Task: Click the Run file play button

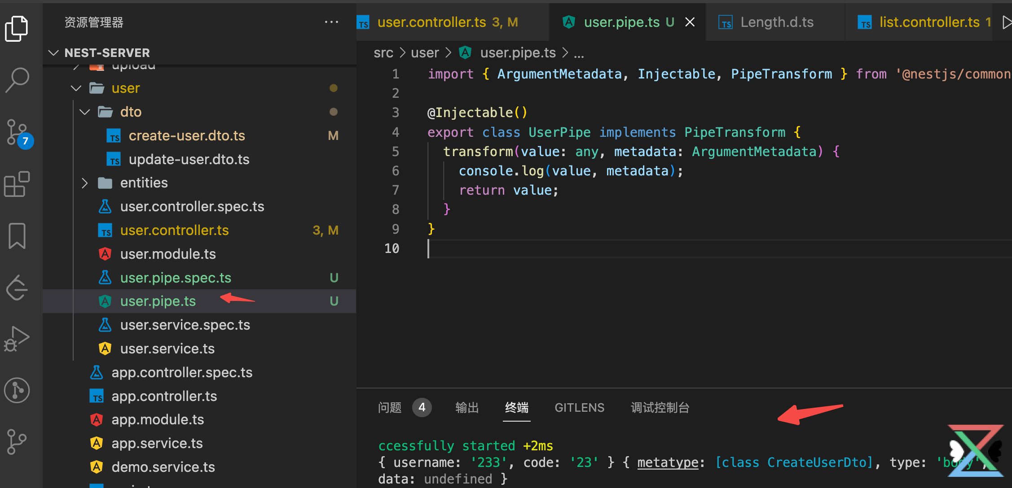Action: (1007, 22)
